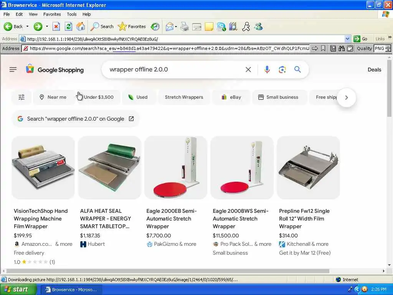Open the Google Shopping hamburger menu
393x295 pixels.
[13, 70]
